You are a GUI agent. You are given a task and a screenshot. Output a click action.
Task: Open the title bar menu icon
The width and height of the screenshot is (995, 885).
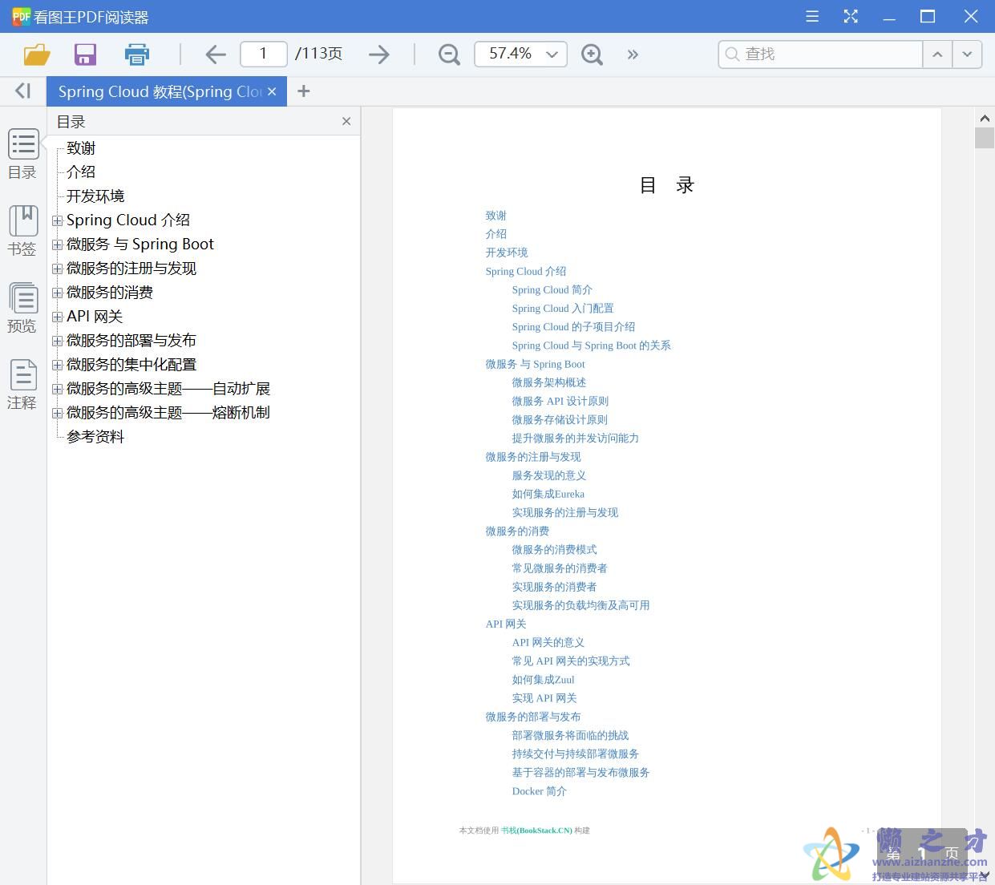point(812,17)
